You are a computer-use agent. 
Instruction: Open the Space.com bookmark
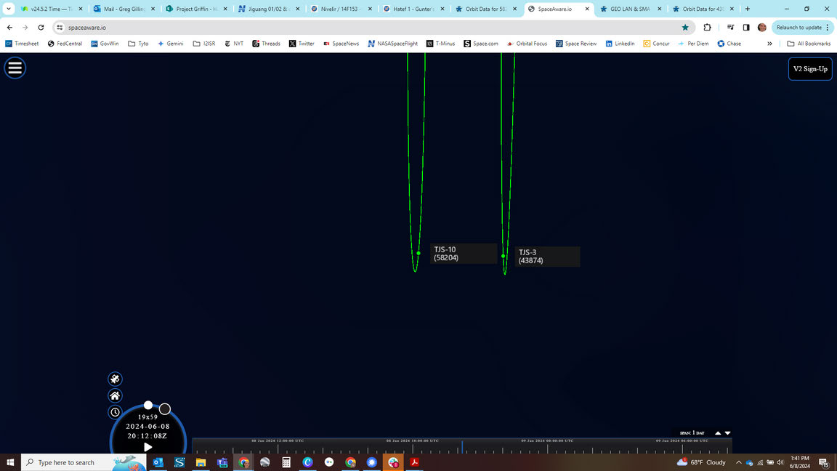pos(481,44)
